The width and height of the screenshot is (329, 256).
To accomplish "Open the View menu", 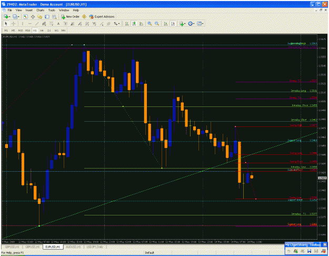I will 18,10.
